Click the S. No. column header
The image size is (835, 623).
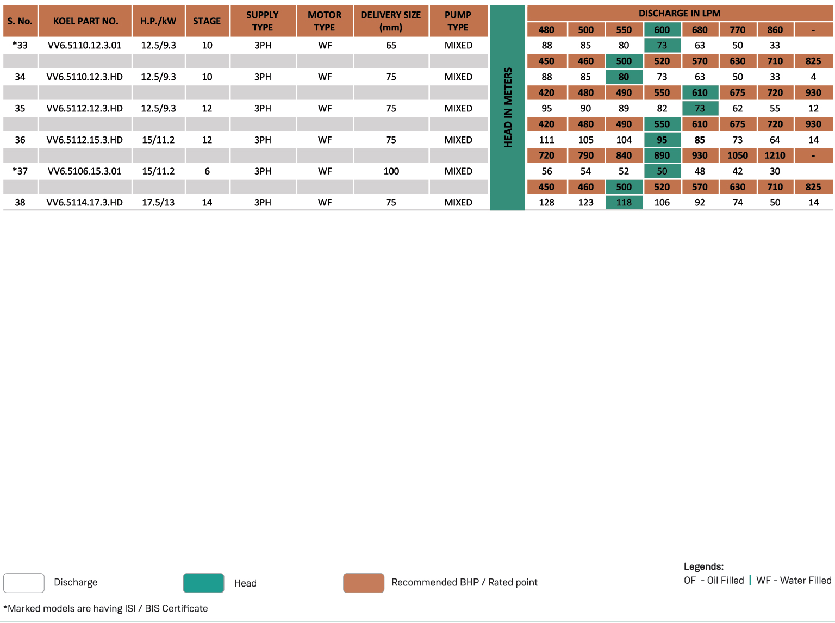(20, 21)
